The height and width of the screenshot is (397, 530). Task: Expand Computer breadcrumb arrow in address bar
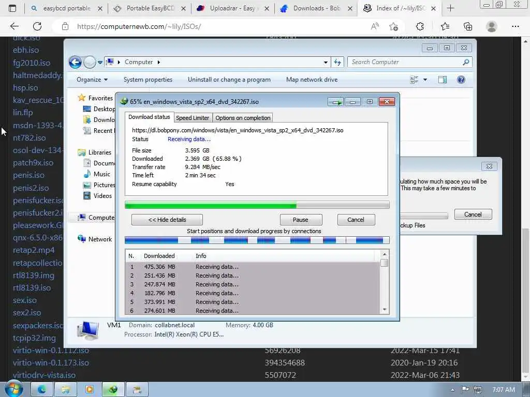(158, 62)
